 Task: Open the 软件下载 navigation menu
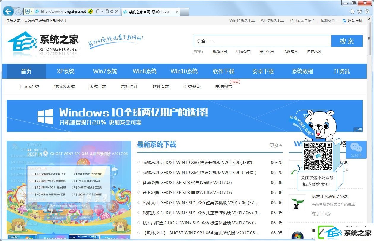click(224, 71)
